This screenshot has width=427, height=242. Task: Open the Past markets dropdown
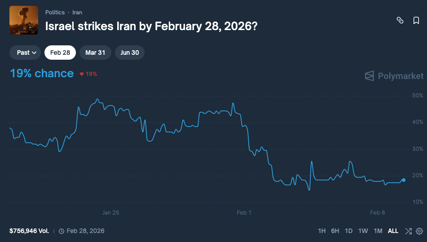[25, 53]
